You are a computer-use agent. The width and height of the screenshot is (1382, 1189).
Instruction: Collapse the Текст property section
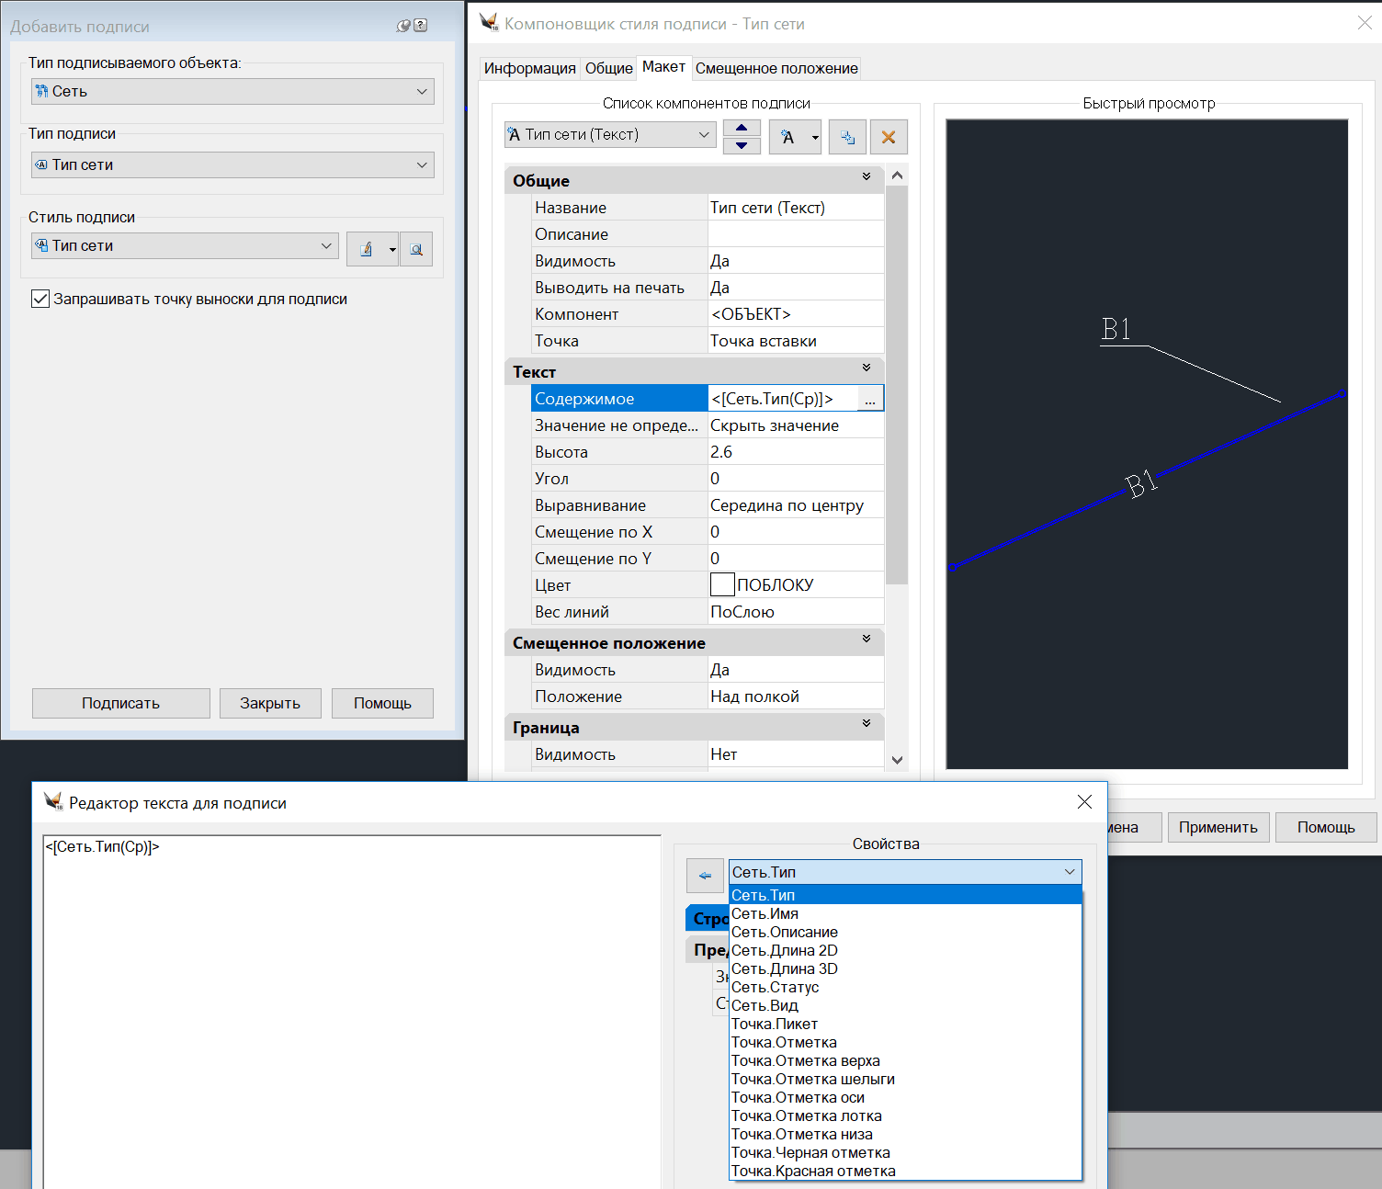pyautogui.click(x=867, y=368)
